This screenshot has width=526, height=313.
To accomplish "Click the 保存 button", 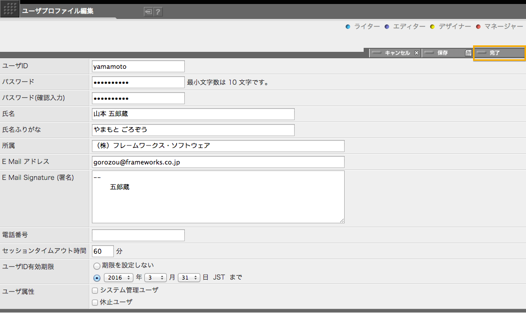I will click(448, 53).
